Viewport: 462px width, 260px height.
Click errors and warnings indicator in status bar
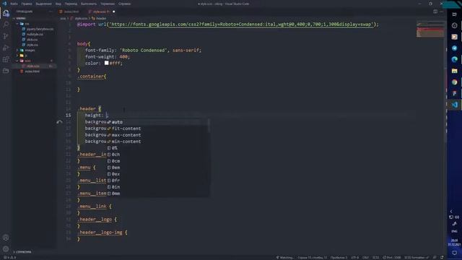(x=9, y=257)
